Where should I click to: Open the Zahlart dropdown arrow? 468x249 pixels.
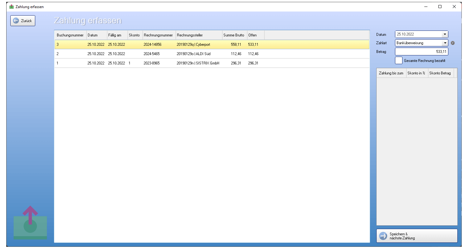[x=445, y=43]
